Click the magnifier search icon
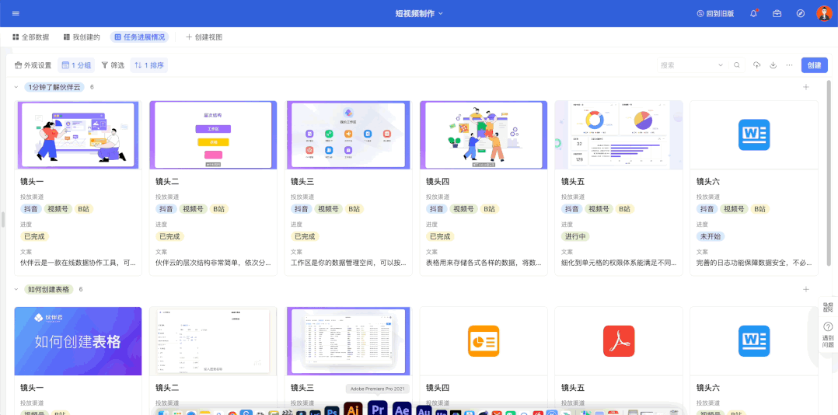 (x=737, y=65)
